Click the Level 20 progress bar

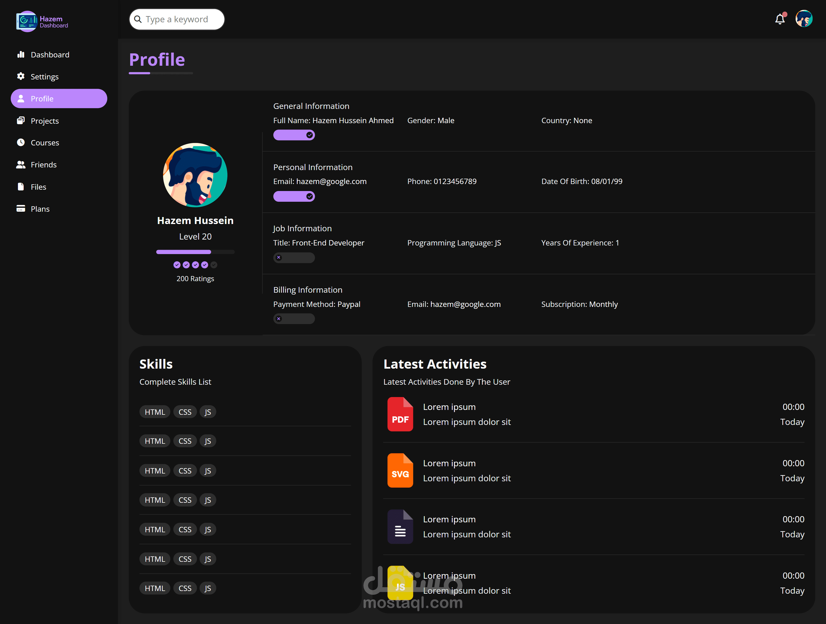[195, 252]
